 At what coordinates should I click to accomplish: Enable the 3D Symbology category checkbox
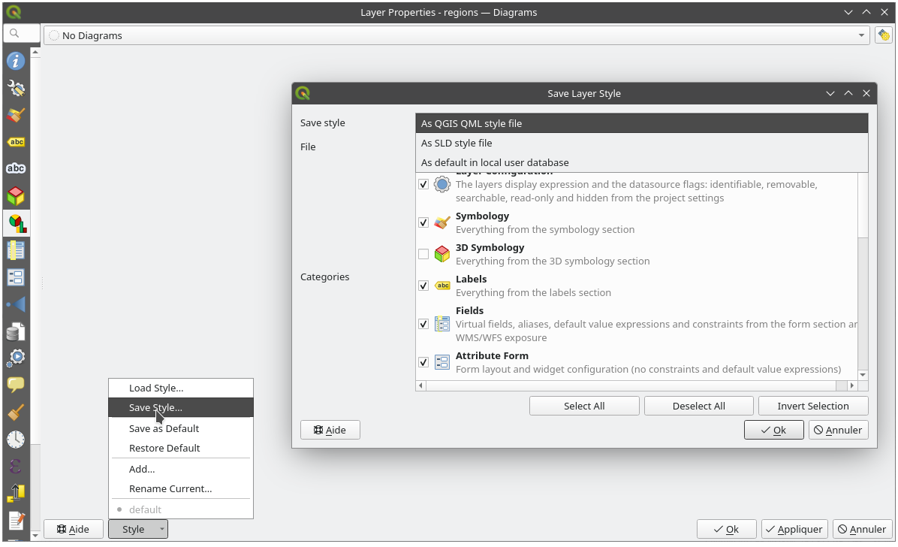pos(423,254)
